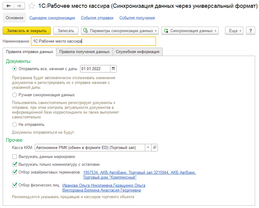The image size is (259, 208).
Task: Click the open-form icon beside Касса ККМ
Action: tap(155, 148)
